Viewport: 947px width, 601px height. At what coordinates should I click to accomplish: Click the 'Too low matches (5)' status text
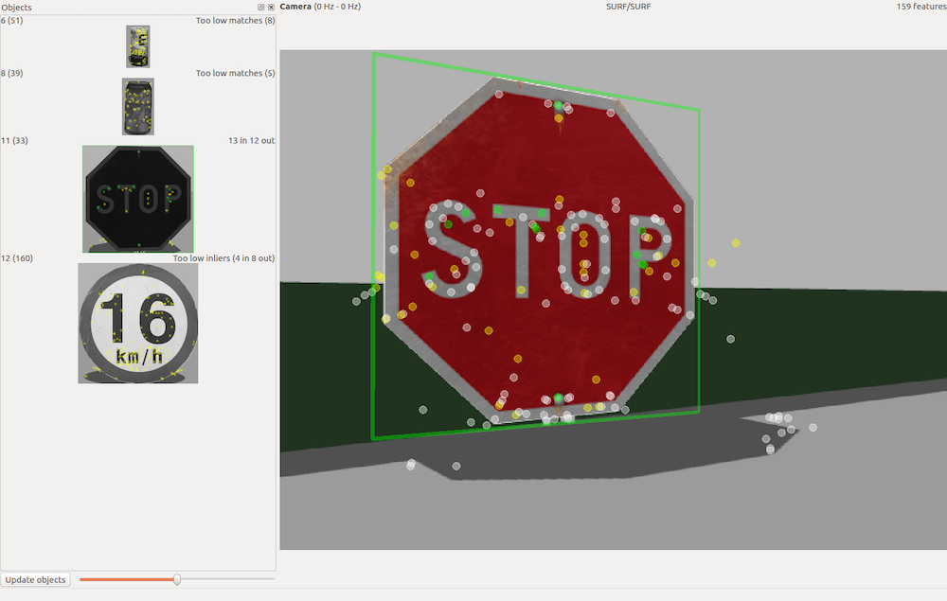(235, 73)
